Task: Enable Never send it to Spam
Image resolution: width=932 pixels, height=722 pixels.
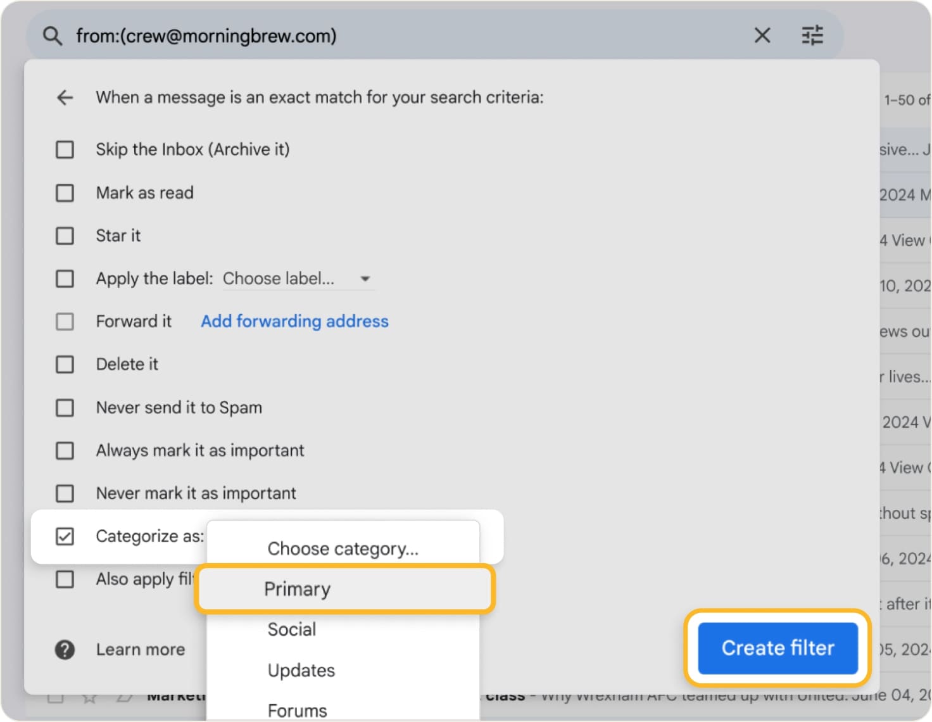Action: coord(65,407)
